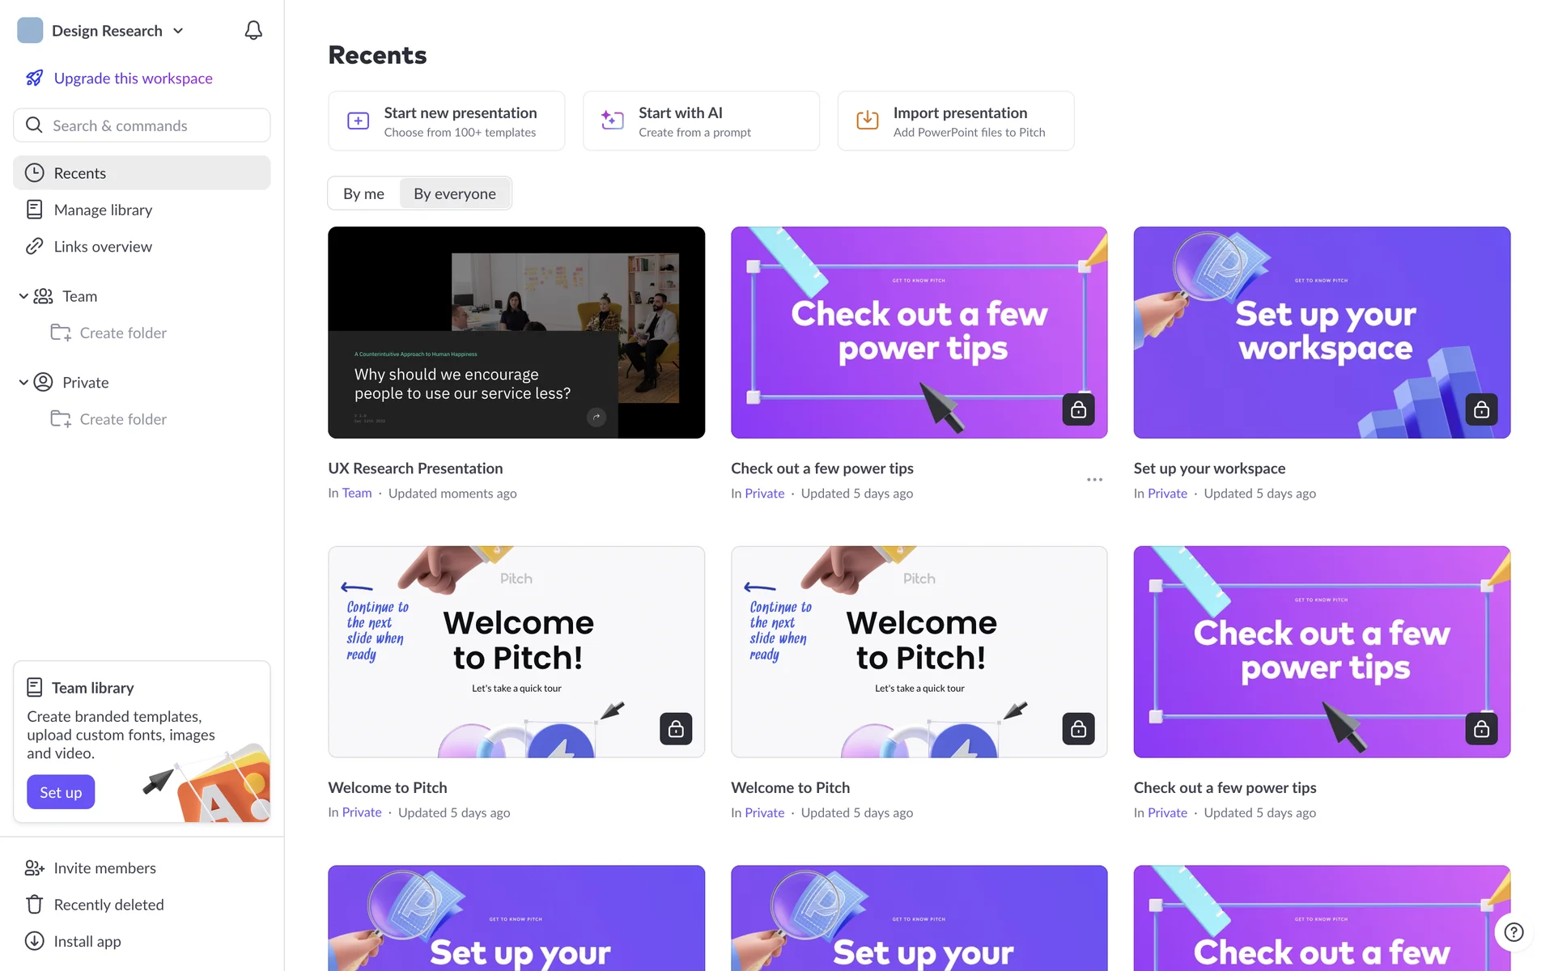Screen dimensions: 1554x971
Task: Click the help question mark icon
Action: [x=1513, y=932]
